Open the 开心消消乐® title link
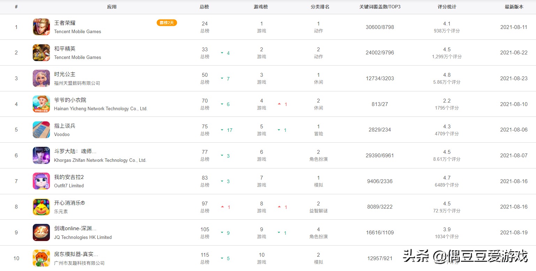 point(69,203)
